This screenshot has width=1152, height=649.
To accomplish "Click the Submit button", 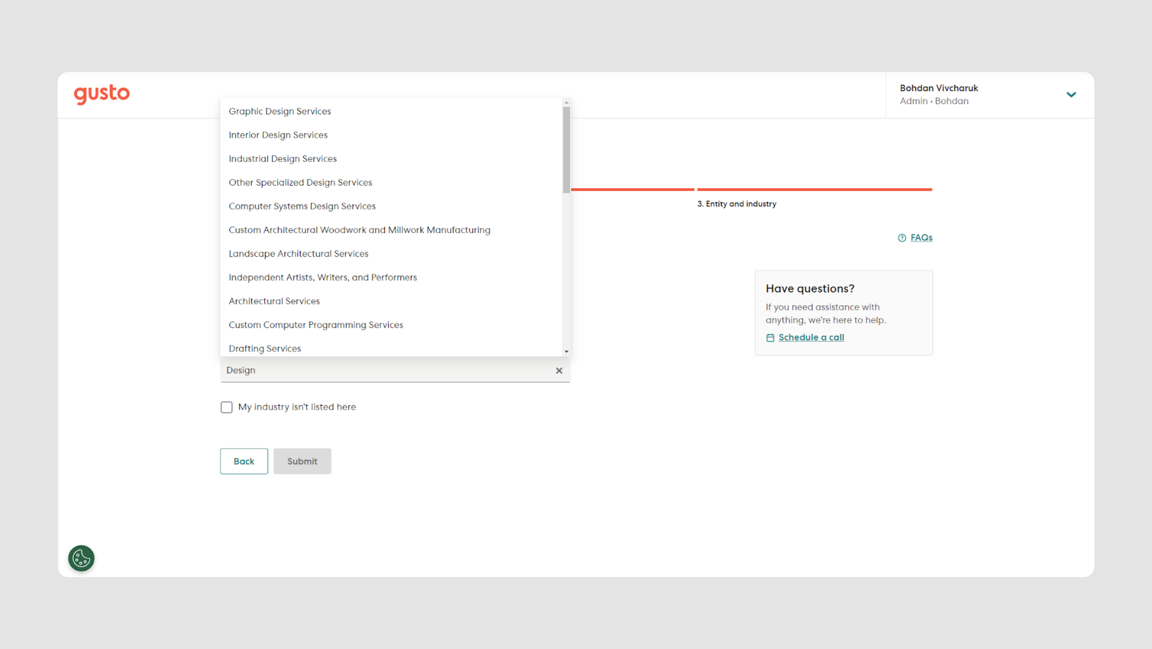I will [302, 461].
